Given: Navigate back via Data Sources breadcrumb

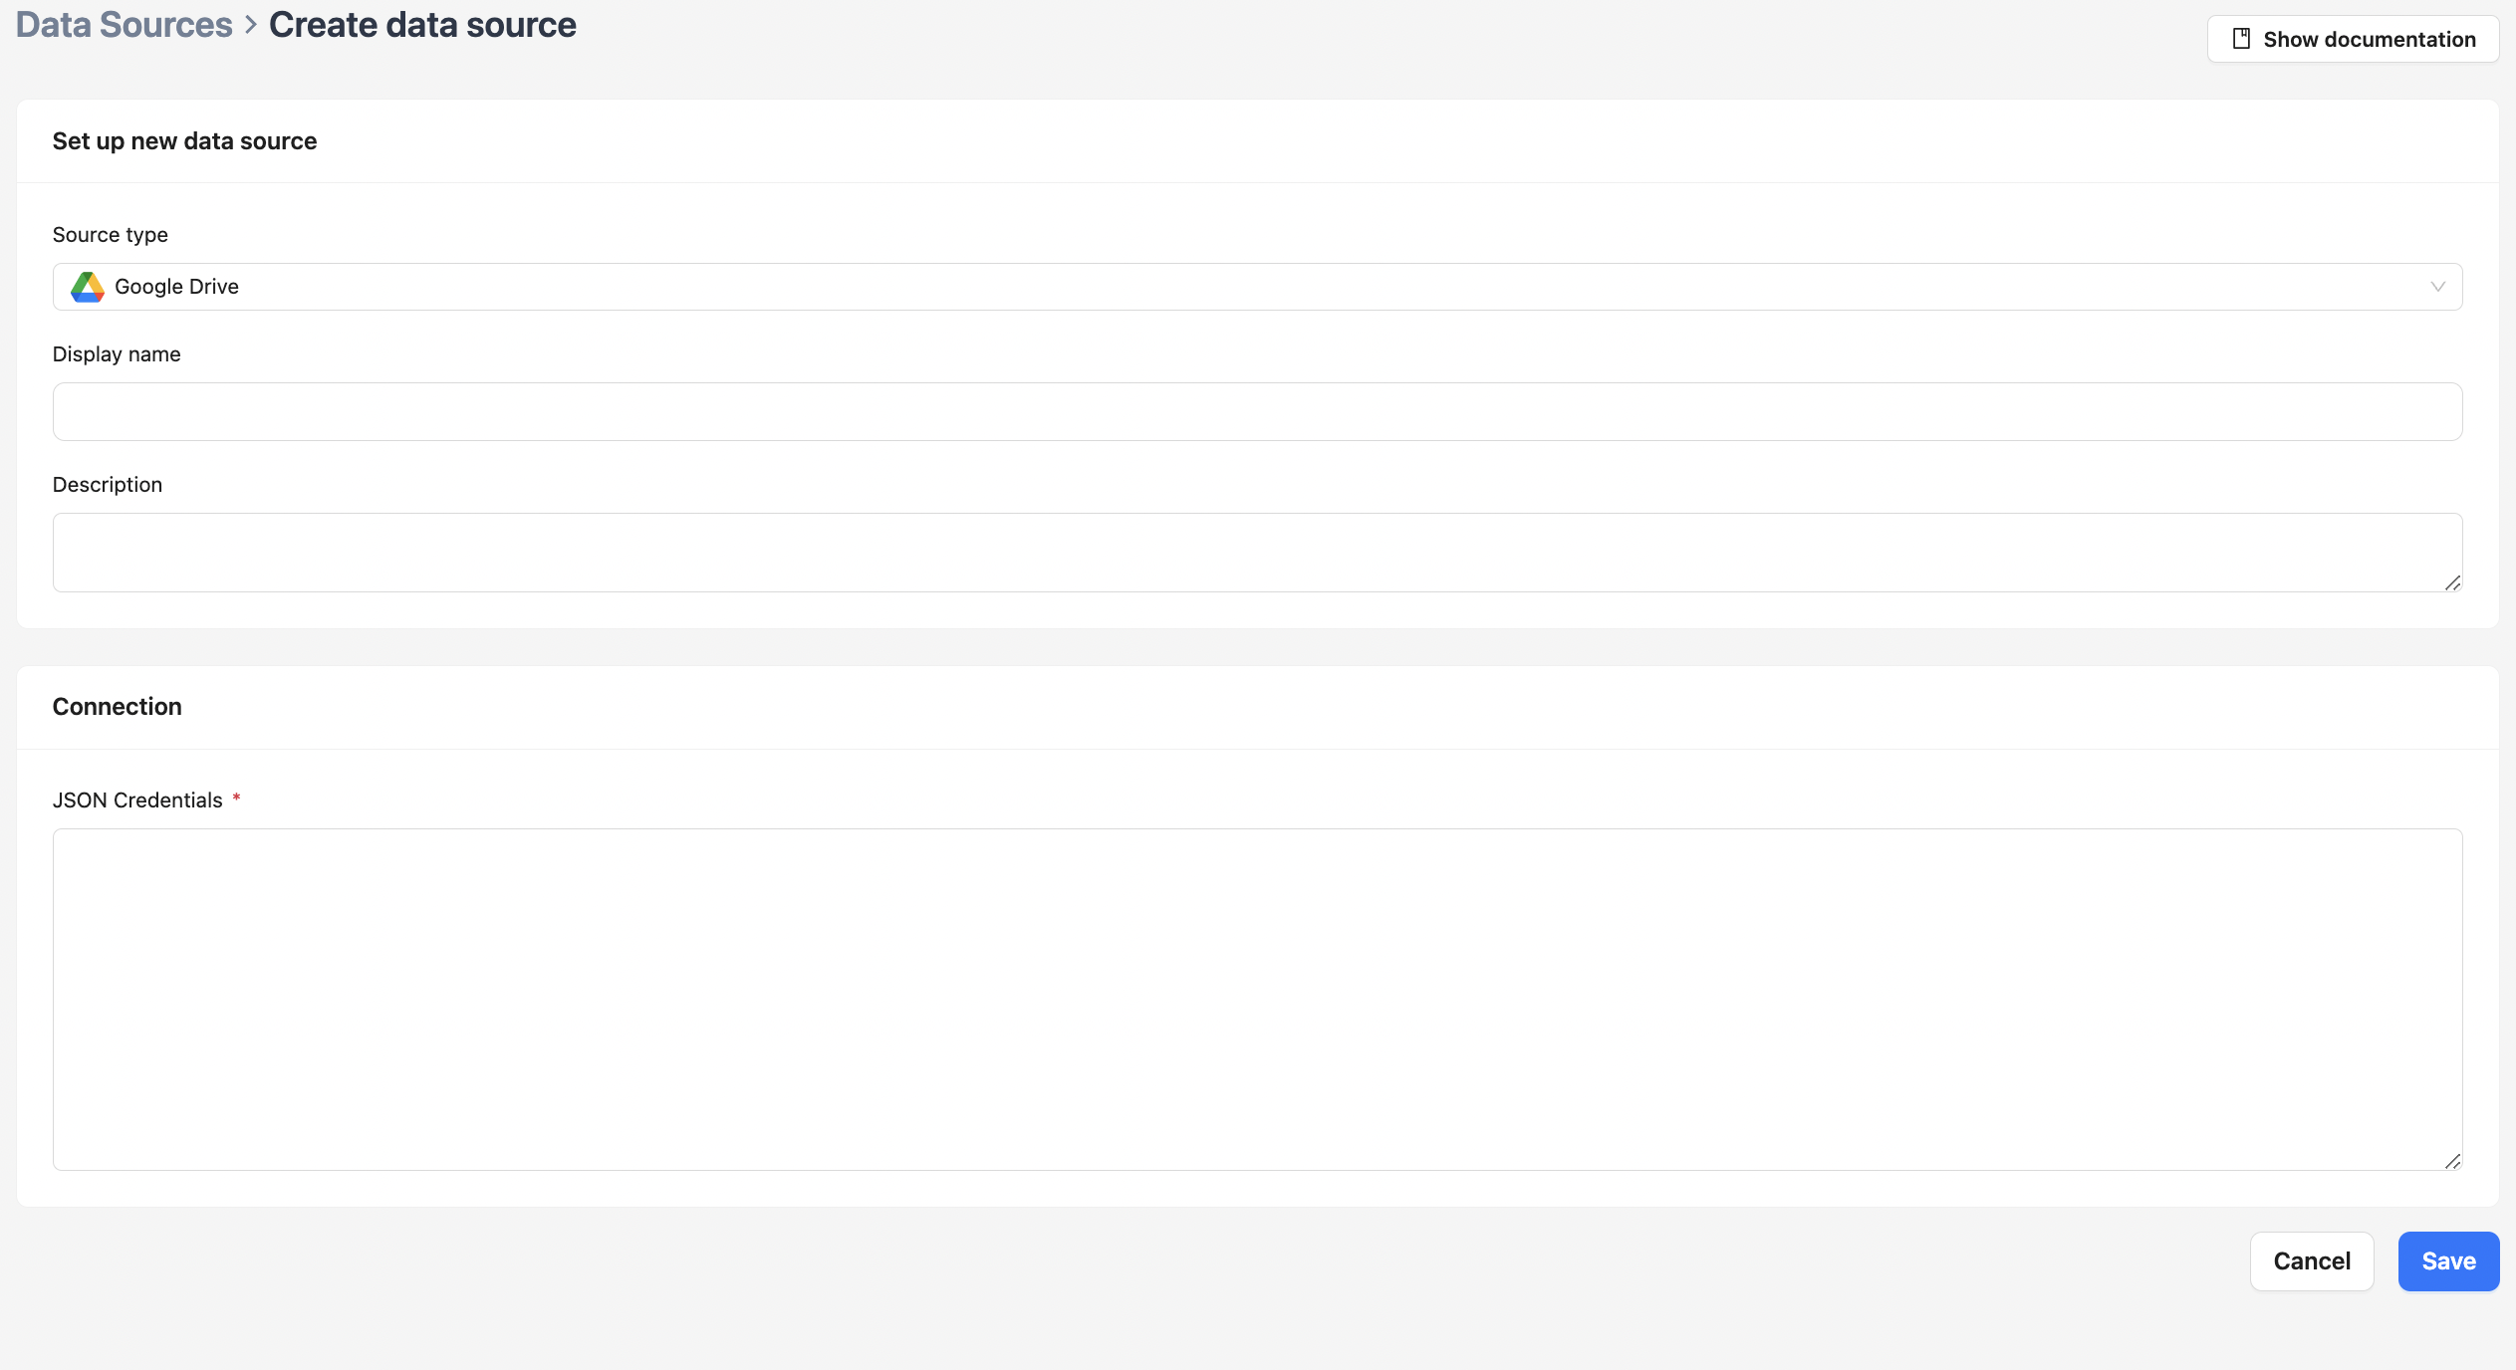Looking at the screenshot, I should click(124, 24).
